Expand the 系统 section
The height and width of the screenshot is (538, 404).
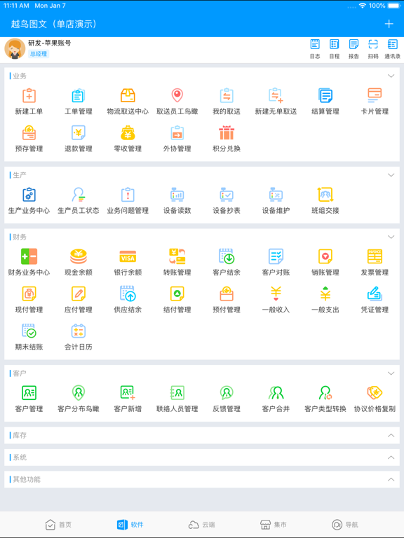(391, 457)
